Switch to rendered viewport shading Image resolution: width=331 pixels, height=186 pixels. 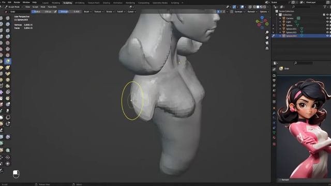[x=265, y=7]
